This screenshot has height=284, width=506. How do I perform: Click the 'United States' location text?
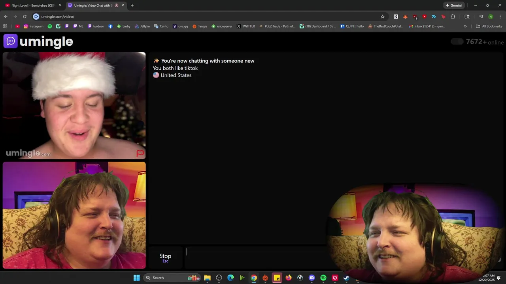click(x=176, y=75)
